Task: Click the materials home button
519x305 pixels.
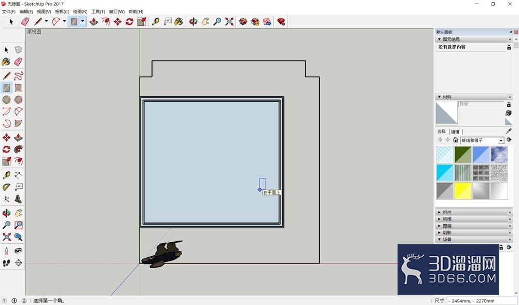Action: pos(456,140)
